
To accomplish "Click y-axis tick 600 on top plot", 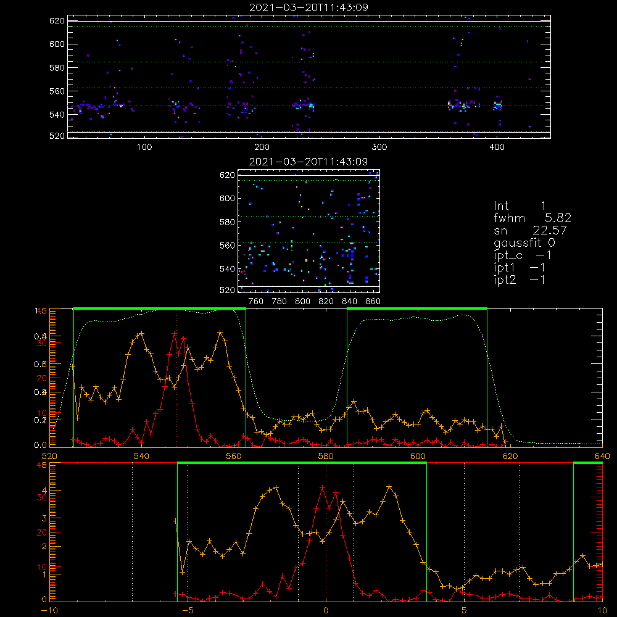I will click(x=57, y=44).
